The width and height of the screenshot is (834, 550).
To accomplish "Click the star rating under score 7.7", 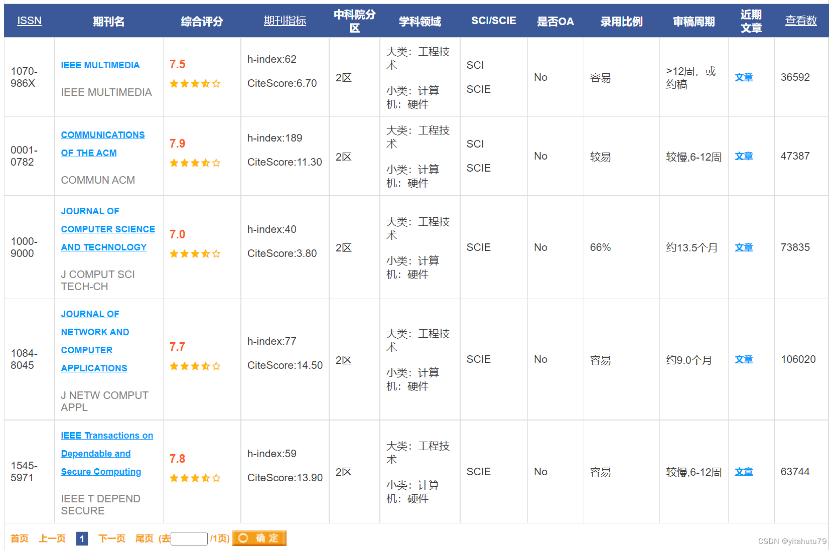I will click(195, 366).
